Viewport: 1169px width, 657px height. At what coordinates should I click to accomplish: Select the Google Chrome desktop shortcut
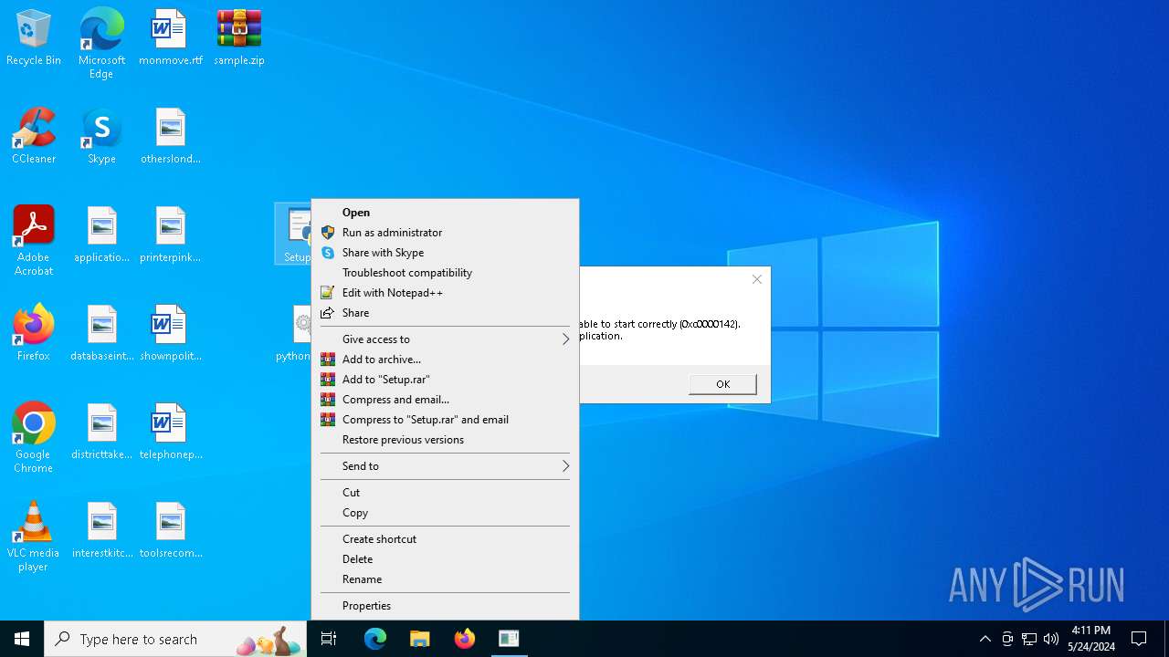34,438
